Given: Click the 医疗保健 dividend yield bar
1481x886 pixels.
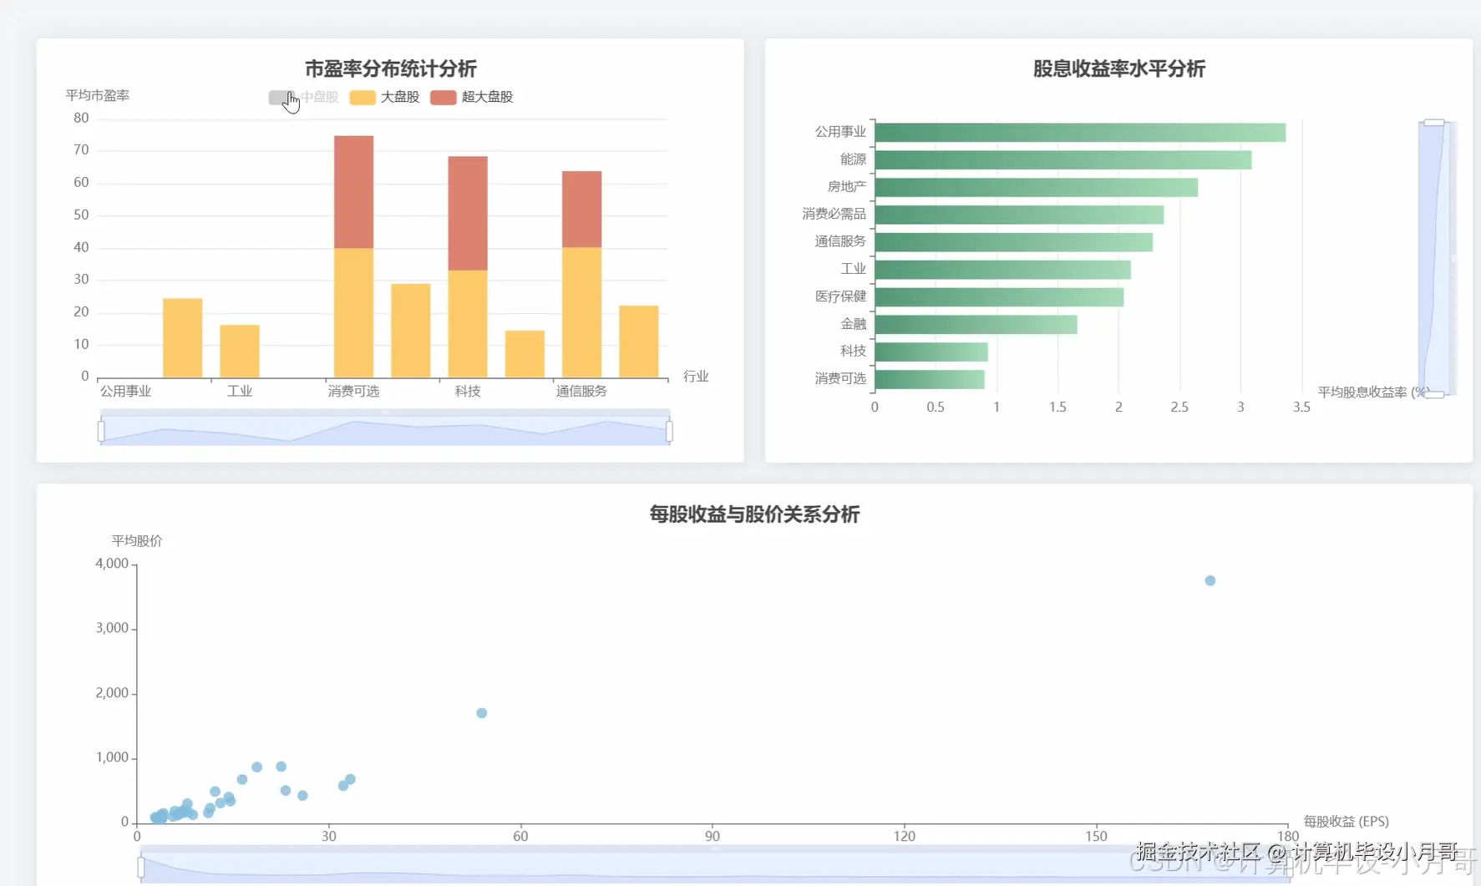Looking at the screenshot, I should [999, 297].
